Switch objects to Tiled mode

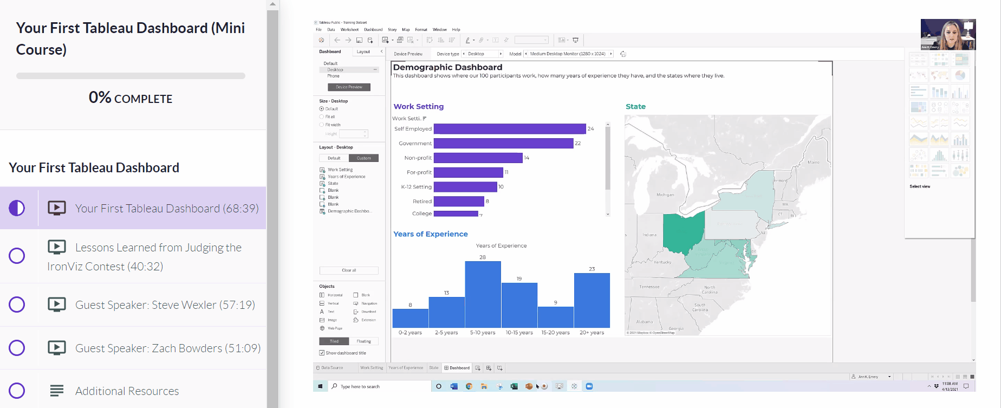click(334, 341)
